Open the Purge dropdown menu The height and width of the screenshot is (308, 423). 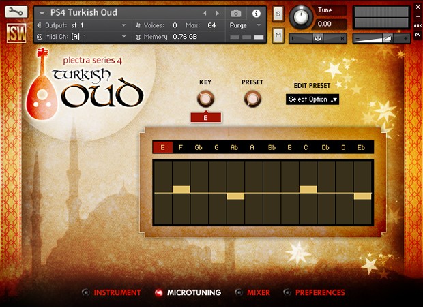(x=245, y=25)
